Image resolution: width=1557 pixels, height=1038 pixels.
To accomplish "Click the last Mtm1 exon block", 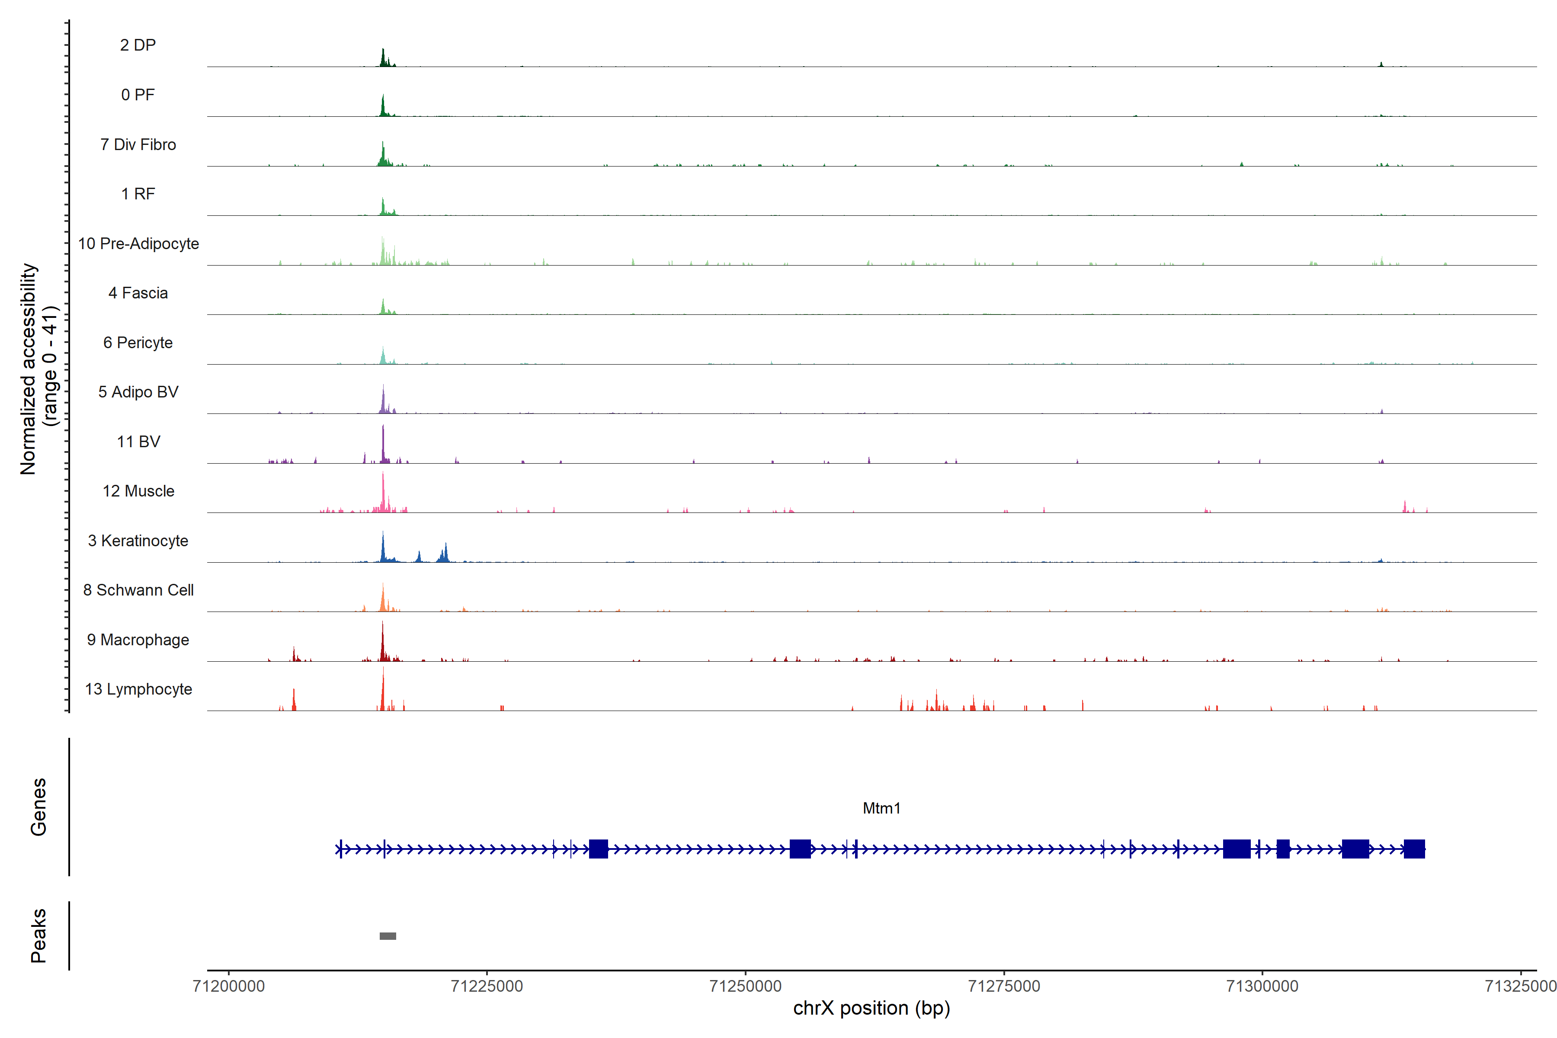I will (x=1414, y=849).
